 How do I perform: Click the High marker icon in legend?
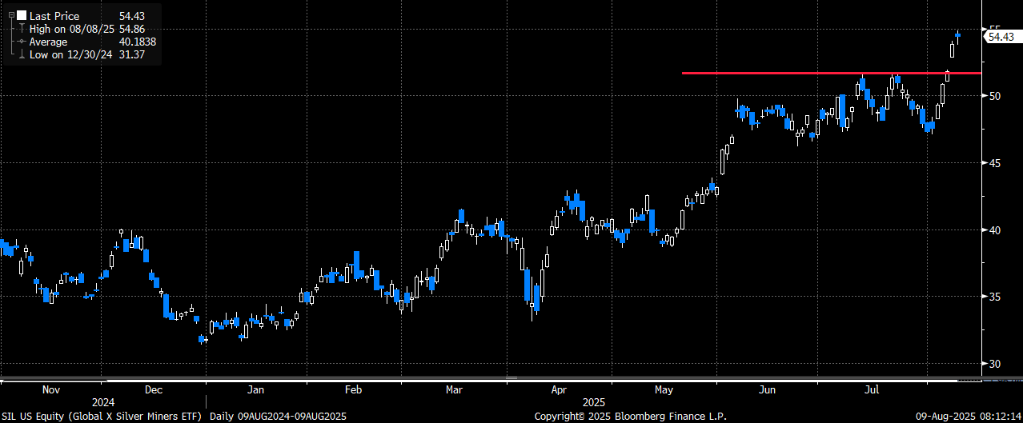(x=21, y=29)
